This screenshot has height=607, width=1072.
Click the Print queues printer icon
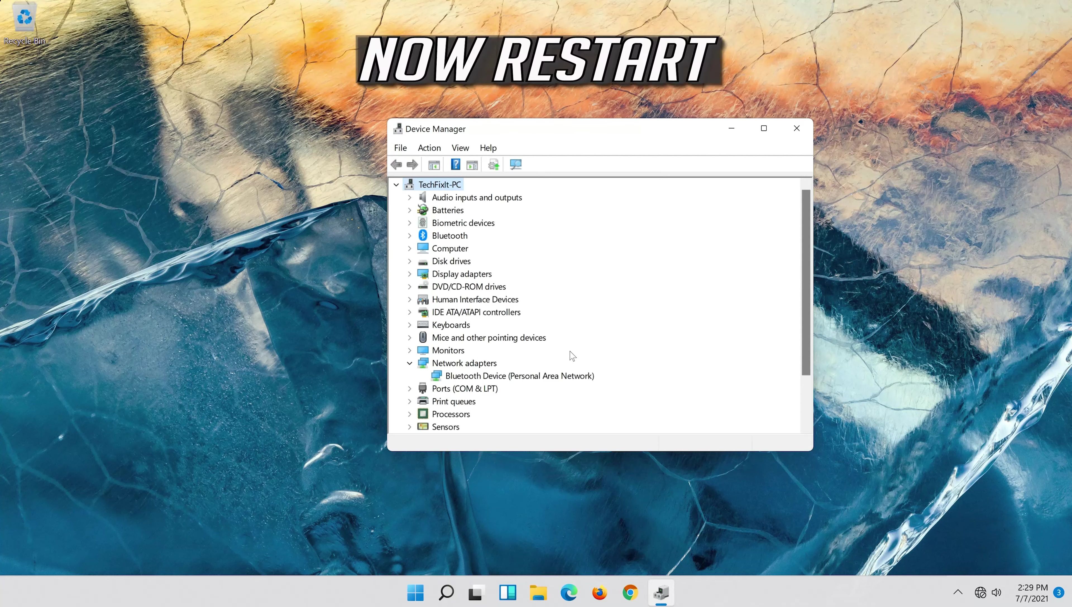(x=423, y=401)
